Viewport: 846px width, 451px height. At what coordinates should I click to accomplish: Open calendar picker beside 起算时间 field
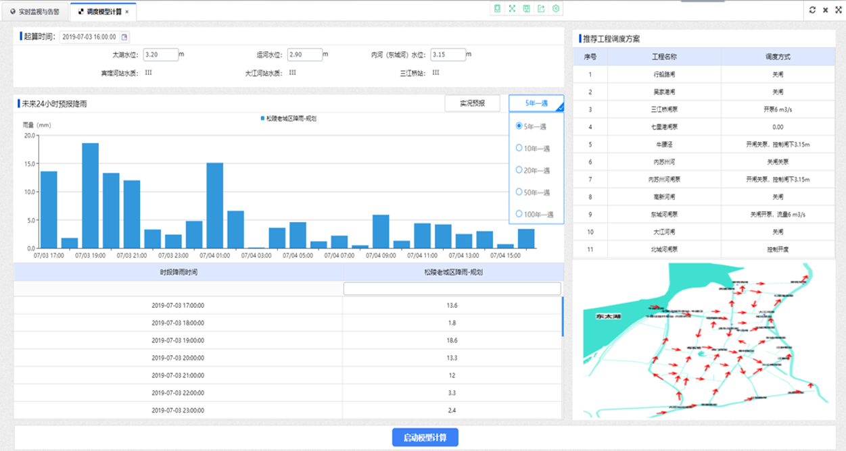point(124,37)
